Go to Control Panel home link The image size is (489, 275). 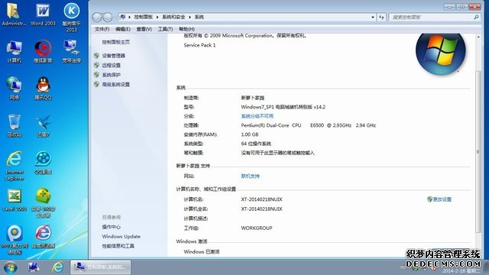pos(115,42)
